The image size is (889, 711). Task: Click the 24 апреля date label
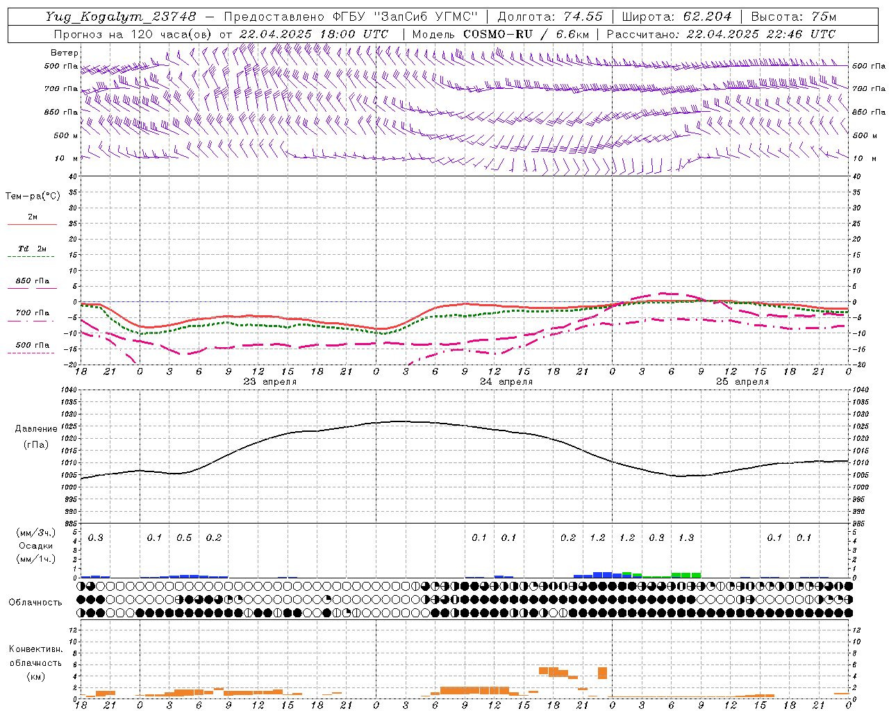(506, 382)
